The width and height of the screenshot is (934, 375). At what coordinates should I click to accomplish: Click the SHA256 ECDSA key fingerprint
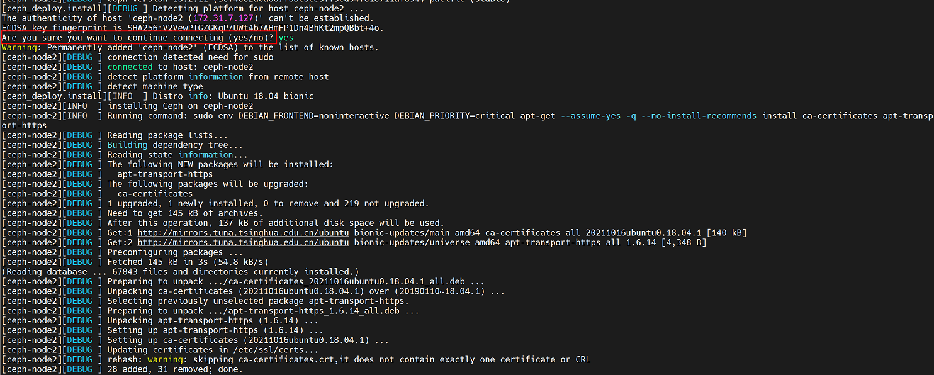tap(250, 28)
